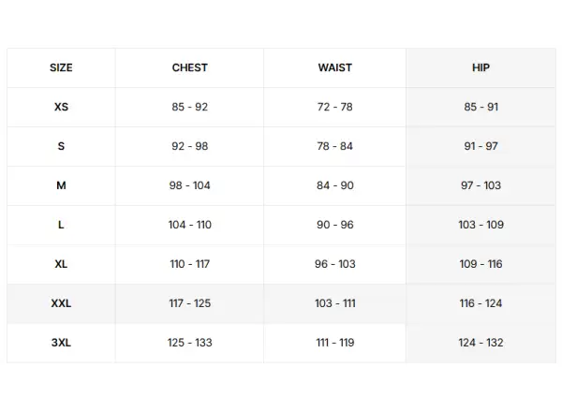Select the L size row label
The image size is (562, 412).
61,225
